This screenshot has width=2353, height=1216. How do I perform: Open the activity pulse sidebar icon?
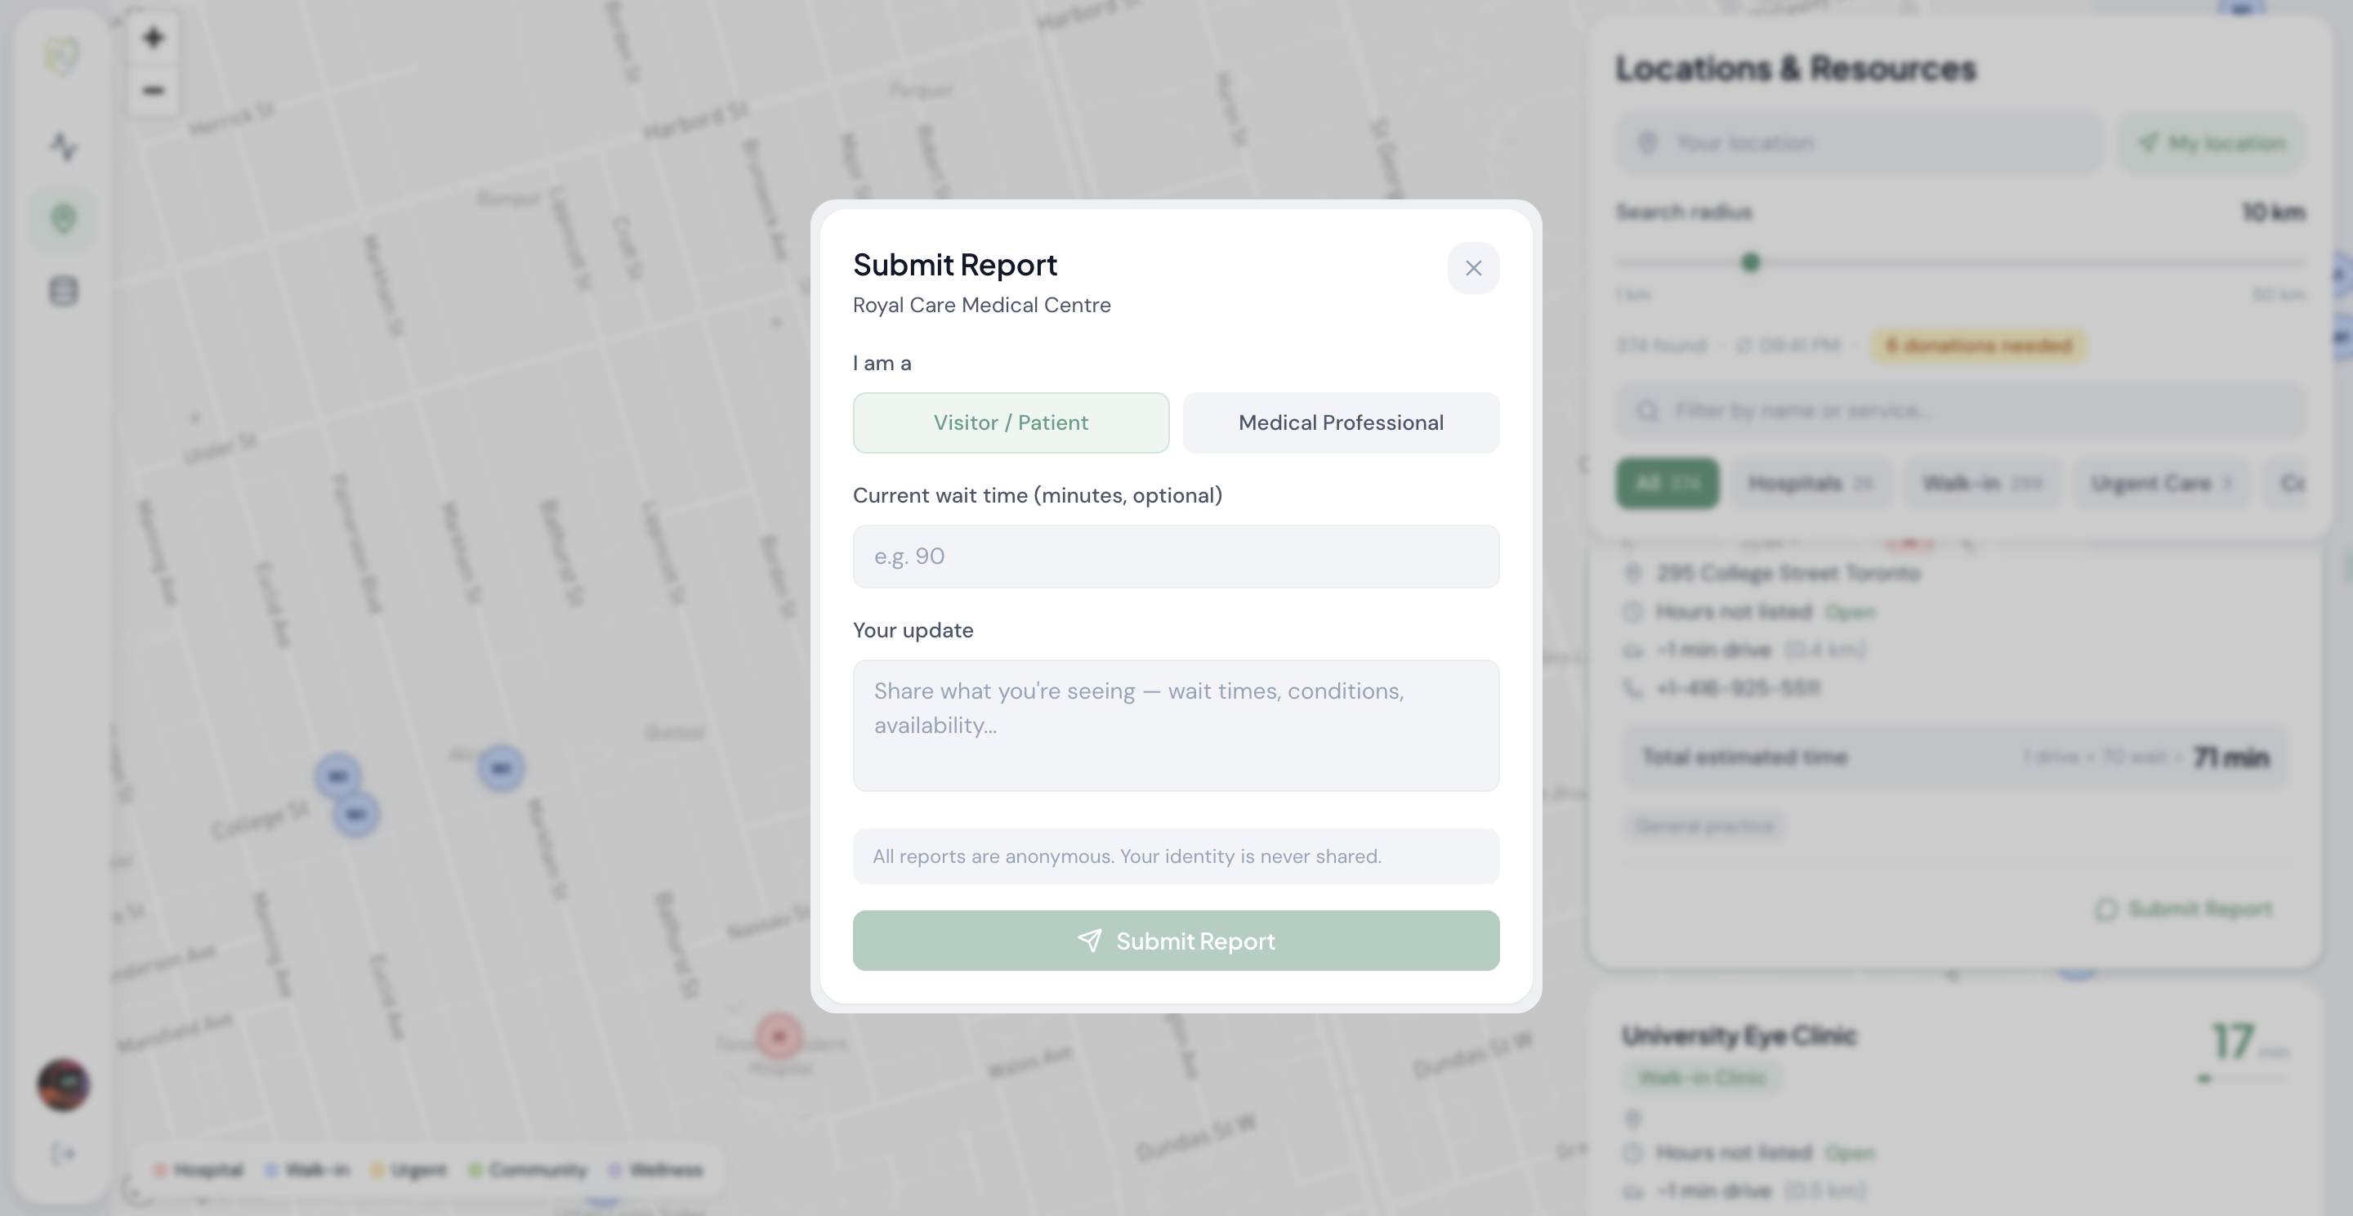tap(63, 146)
